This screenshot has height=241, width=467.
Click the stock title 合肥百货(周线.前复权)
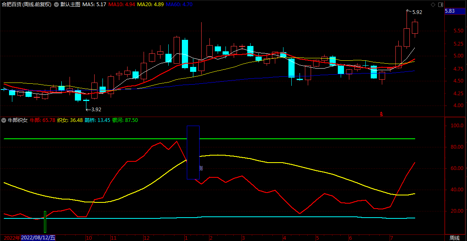point(26,5)
